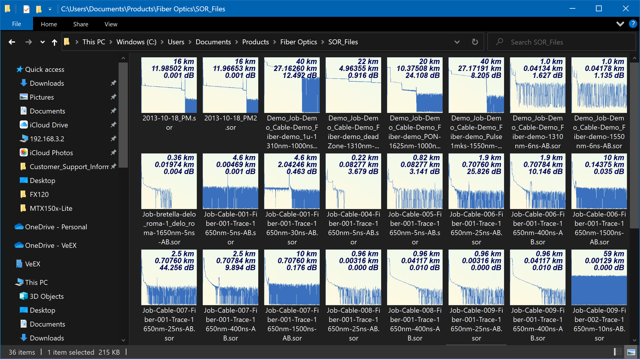Viewport: 640px width, 359px height.
Task: Open the iCloud Drive shortcut
Action: tap(49, 125)
